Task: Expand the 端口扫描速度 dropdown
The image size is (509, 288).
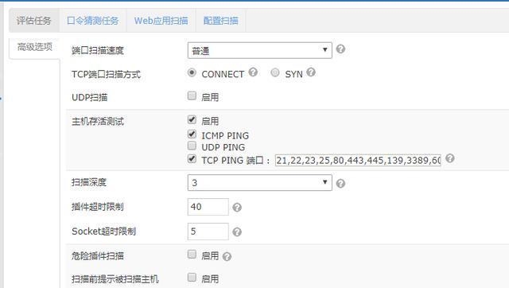Action: point(260,50)
